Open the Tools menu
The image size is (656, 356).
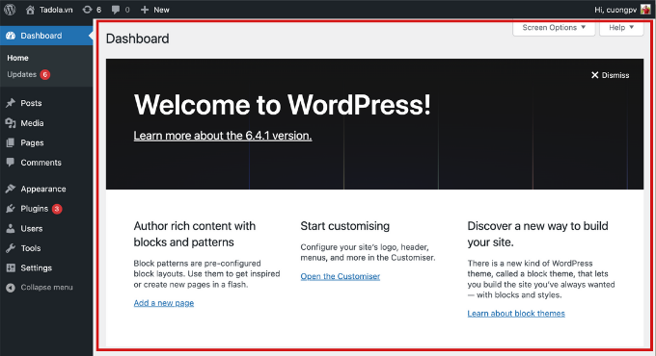(46, 248)
